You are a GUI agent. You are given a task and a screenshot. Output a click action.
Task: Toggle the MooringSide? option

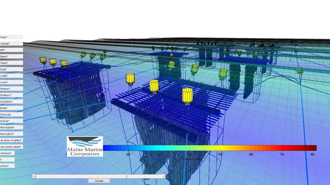11,127
